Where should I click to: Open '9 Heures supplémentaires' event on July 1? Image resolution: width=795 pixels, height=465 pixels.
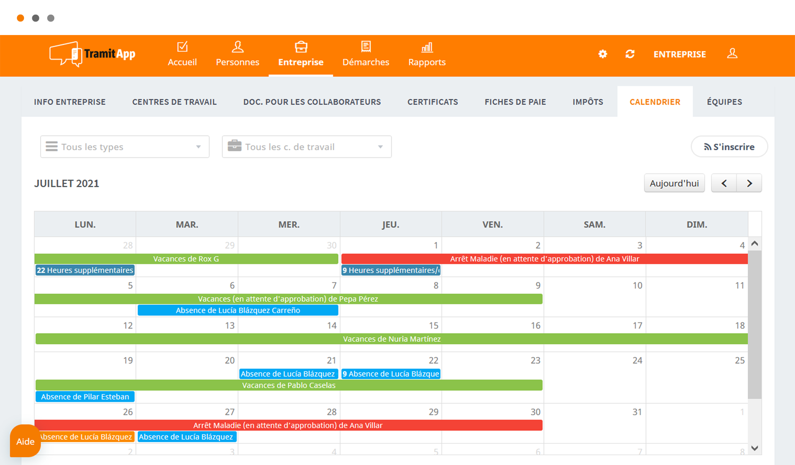tap(390, 270)
